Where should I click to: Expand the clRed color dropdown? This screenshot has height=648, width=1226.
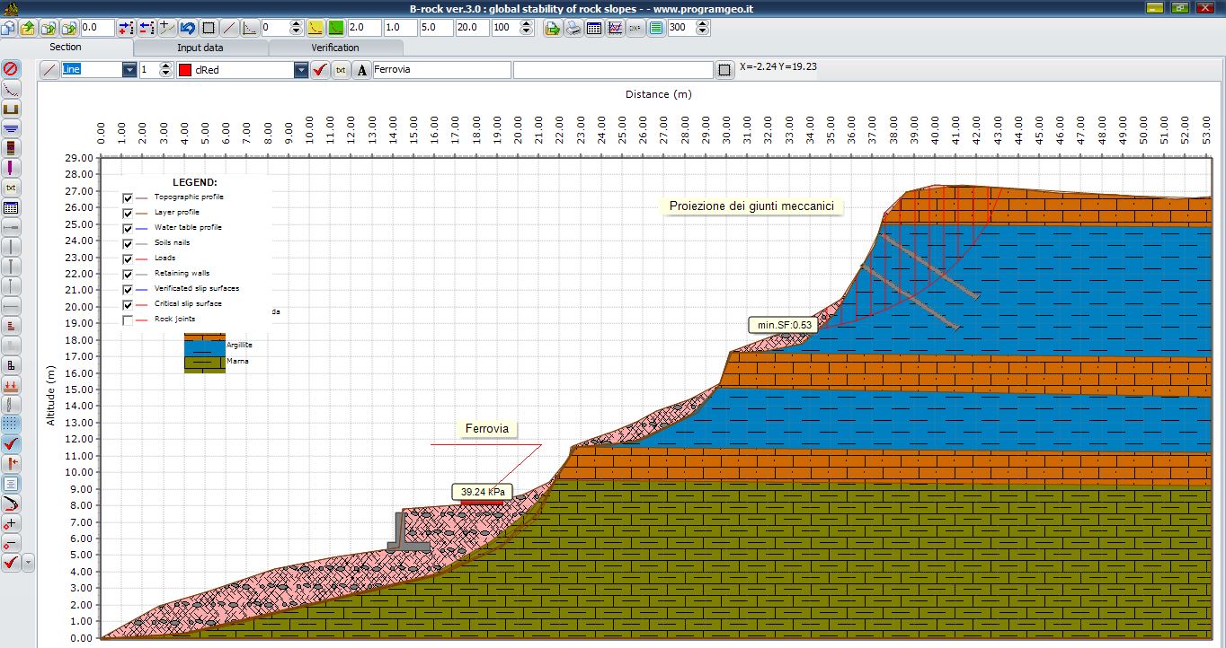[301, 70]
